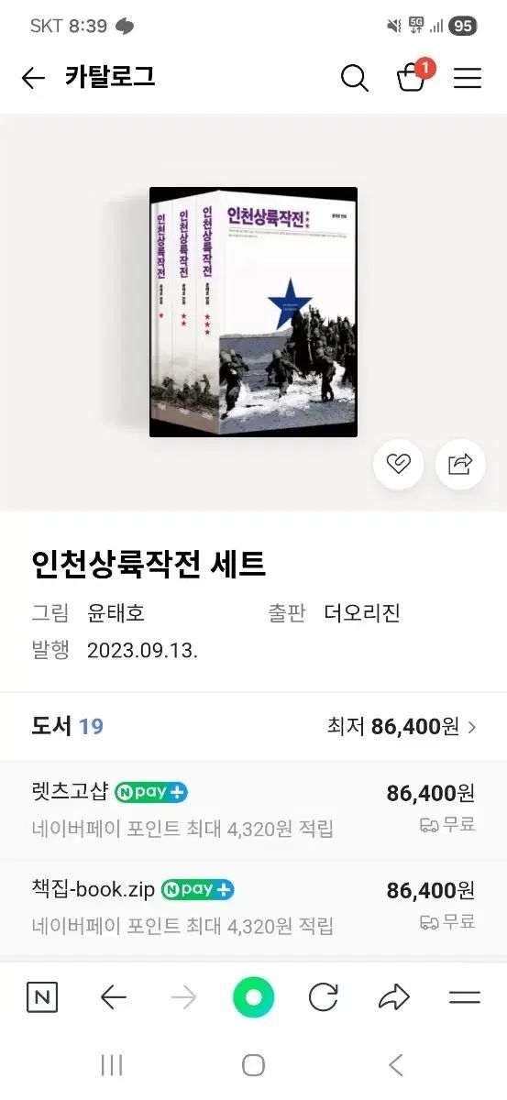
Task: Open the shopping basket with 1 item
Action: (x=413, y=76)
